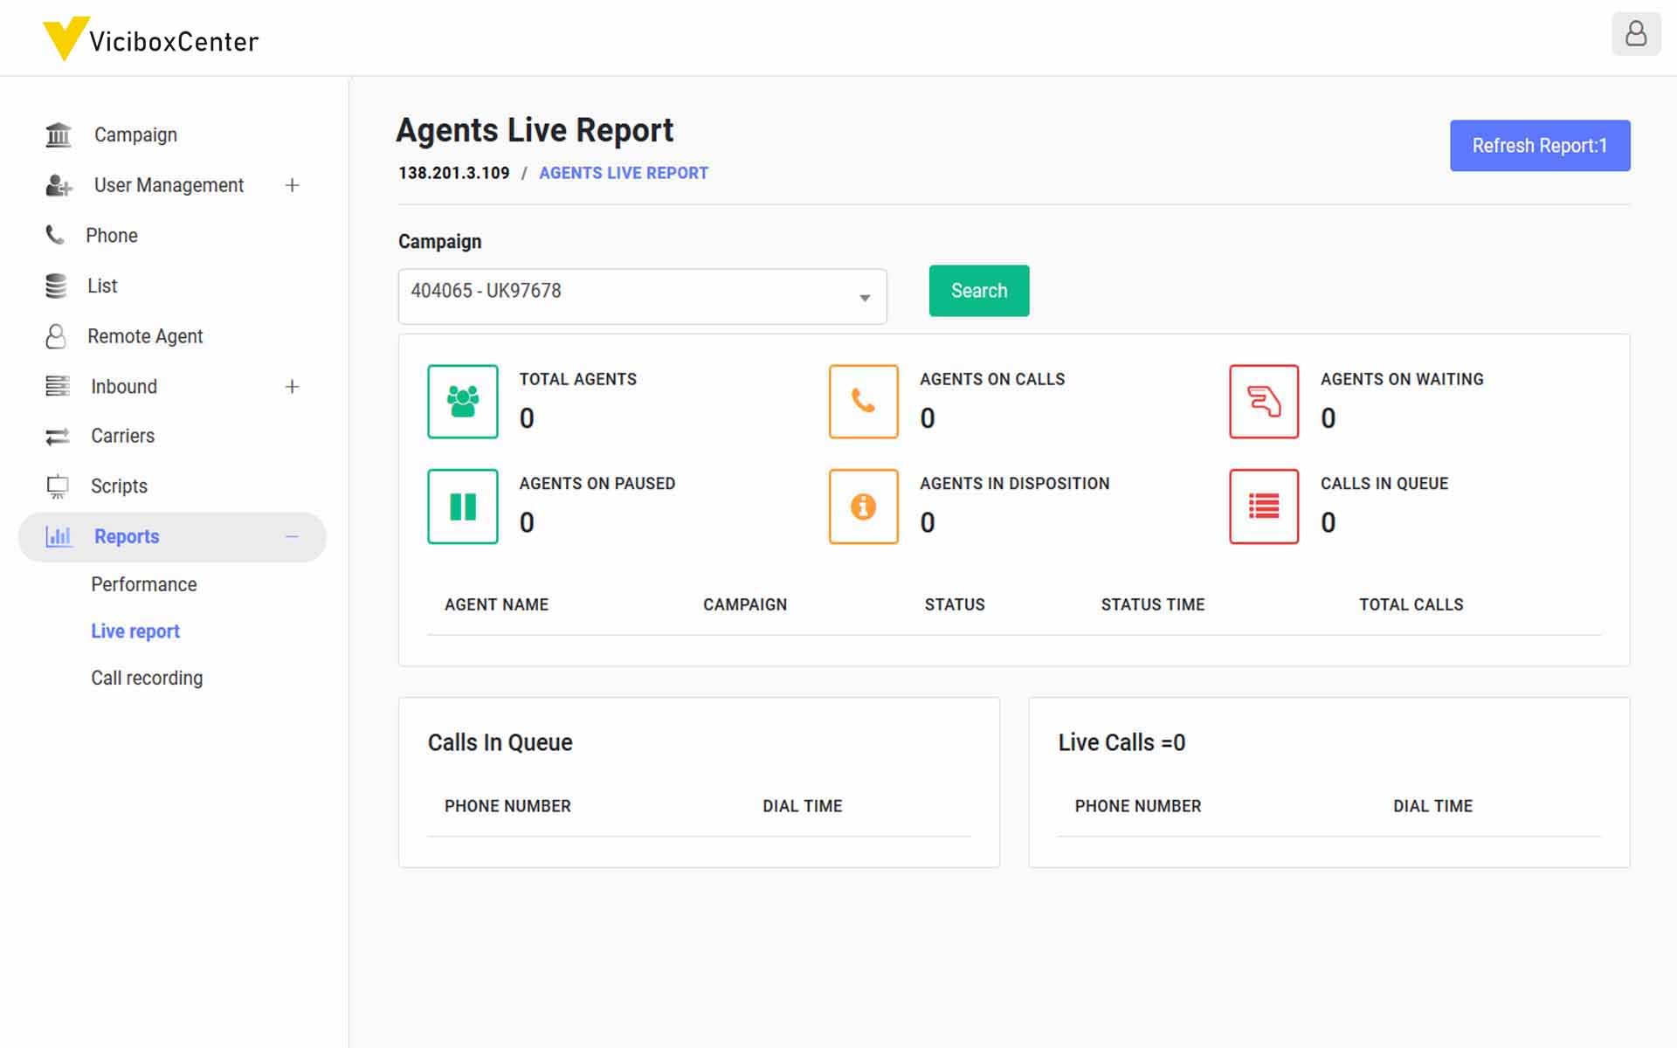Click the Refresh Report:1 button

tap(1540, 145)
